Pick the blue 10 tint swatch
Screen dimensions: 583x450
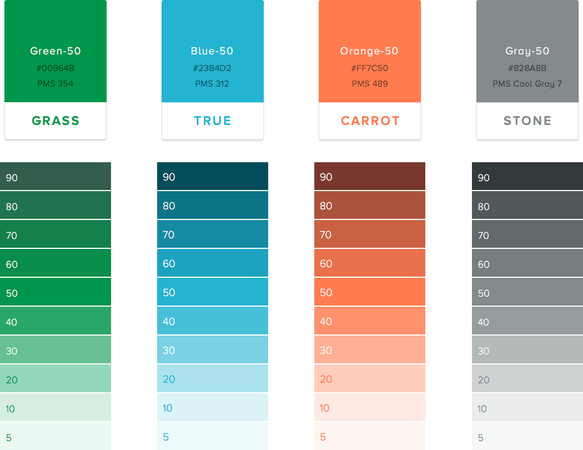pos(213,407)
